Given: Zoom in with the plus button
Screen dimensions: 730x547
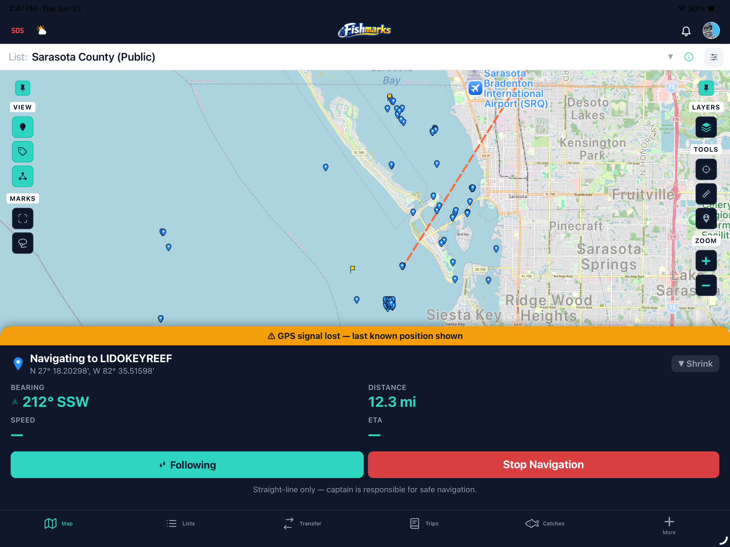Looking at the screenshot, I should 706,261.
